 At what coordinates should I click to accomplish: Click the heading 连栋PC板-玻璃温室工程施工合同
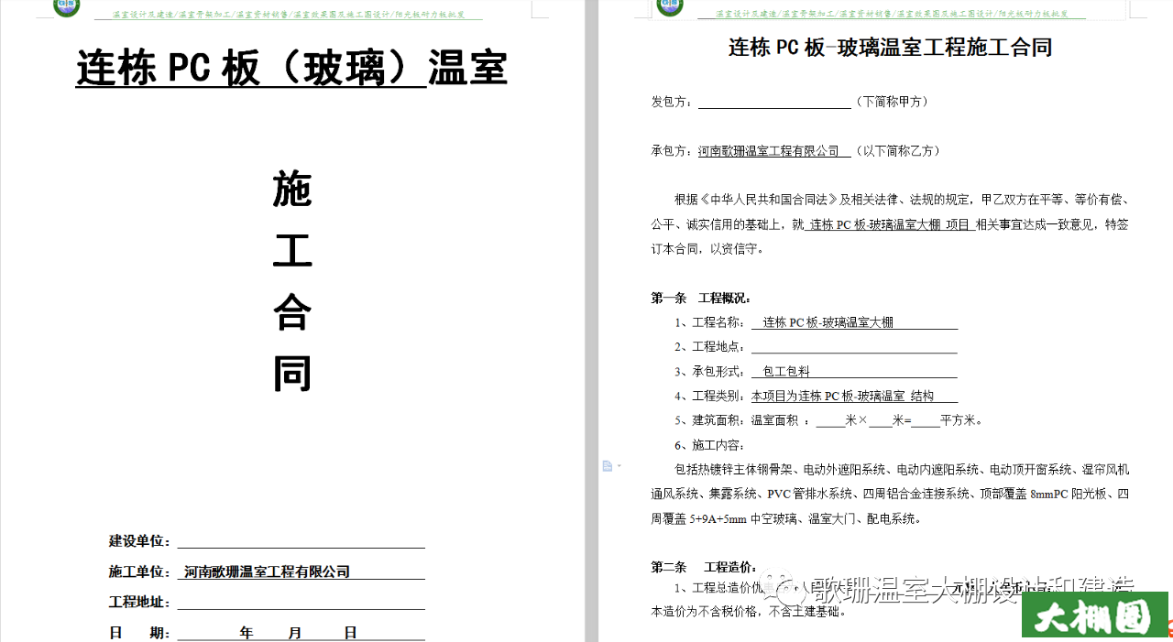click(890, 48)
